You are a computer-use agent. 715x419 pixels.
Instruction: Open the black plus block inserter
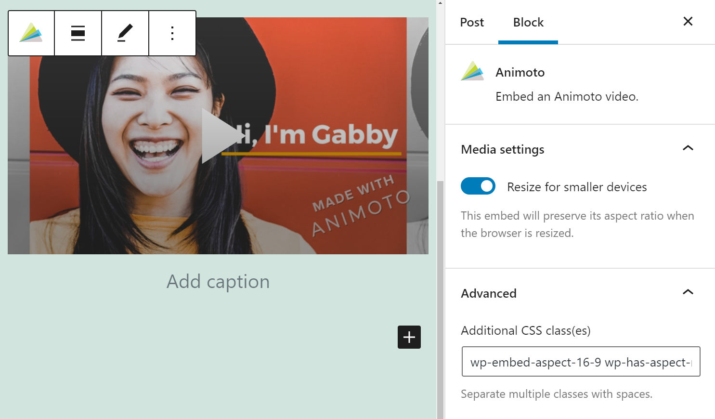pyautogui.click(x=409, y=337)
